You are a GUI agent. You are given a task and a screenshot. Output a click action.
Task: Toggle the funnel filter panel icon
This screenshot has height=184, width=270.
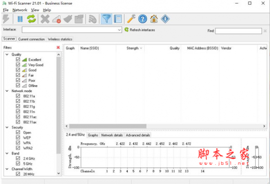(106, 19)
